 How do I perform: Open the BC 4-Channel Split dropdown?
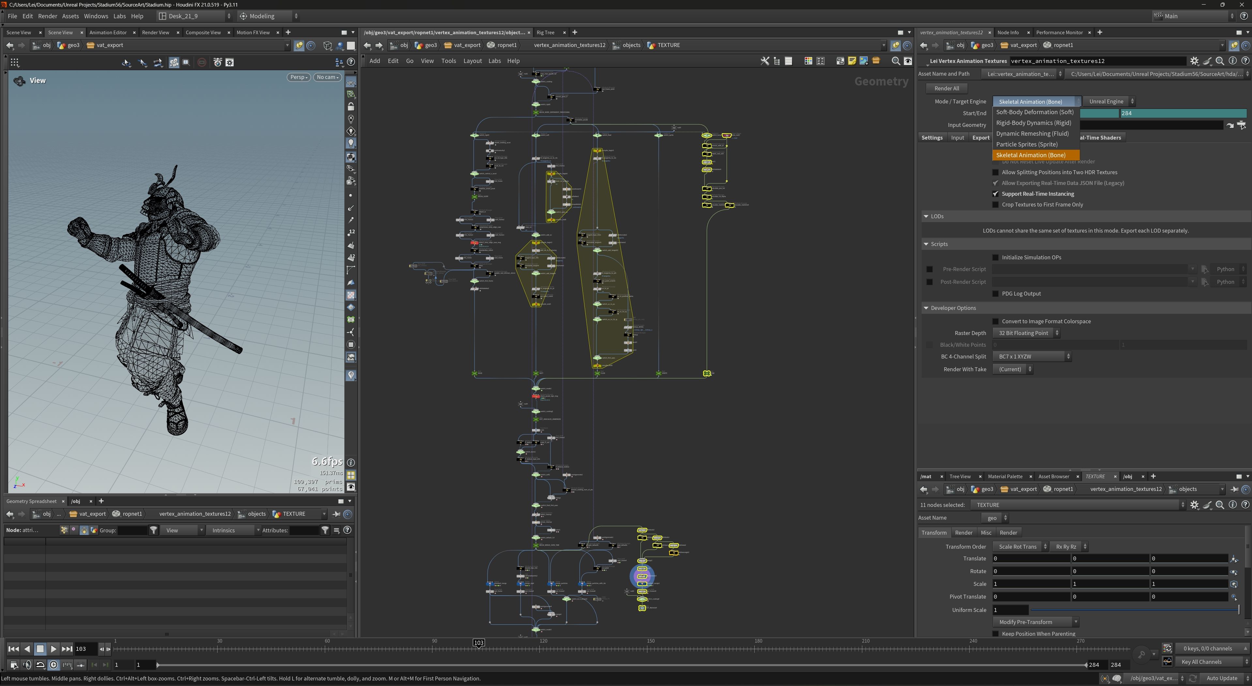click(x=1032, y=356)
